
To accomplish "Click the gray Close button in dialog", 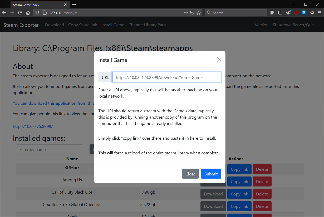I will click(x=190, y=174).
